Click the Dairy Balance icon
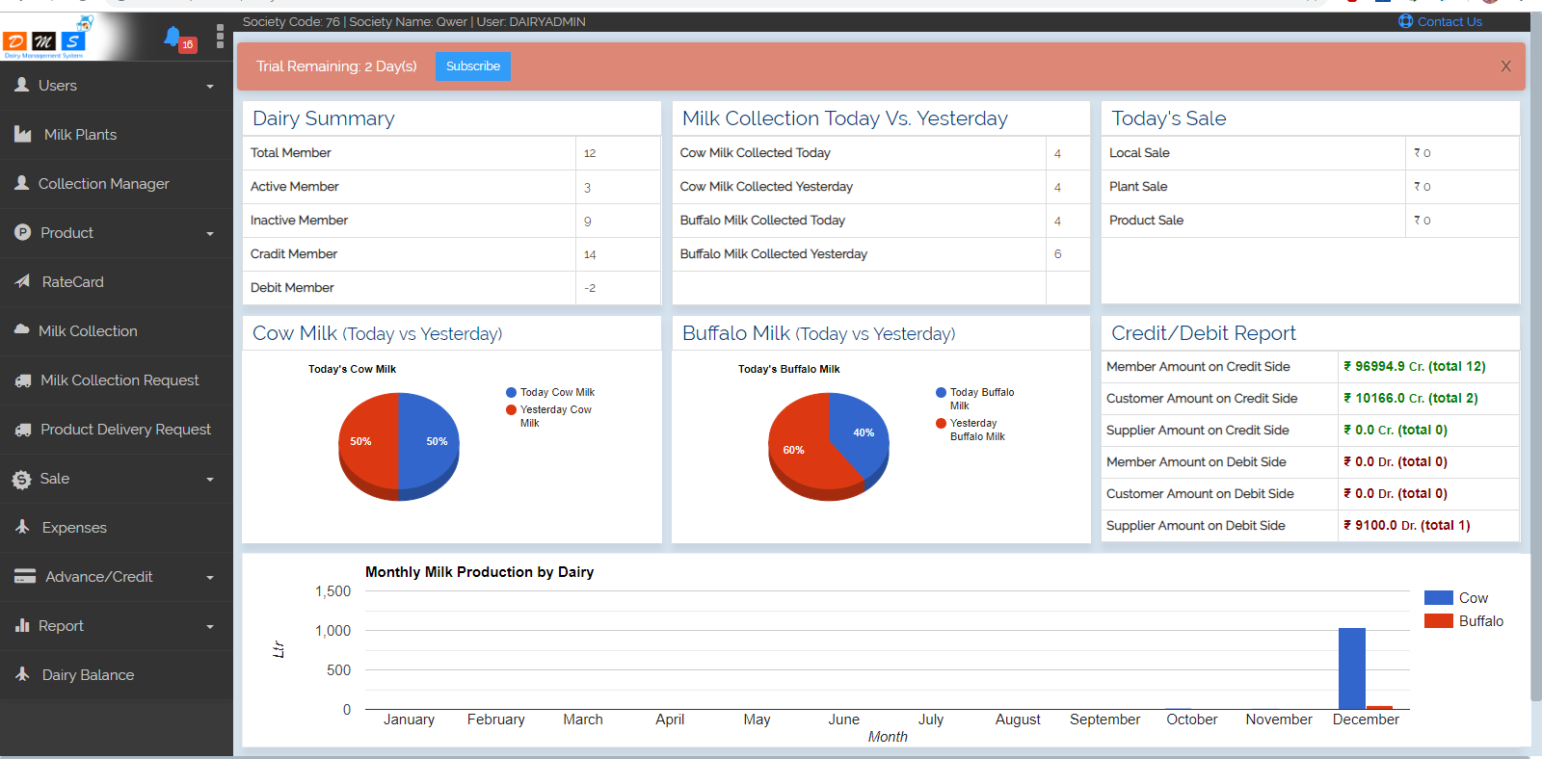 coord(23,674)
